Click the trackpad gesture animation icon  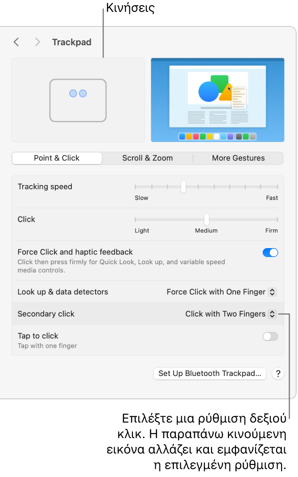coord(78,101)
